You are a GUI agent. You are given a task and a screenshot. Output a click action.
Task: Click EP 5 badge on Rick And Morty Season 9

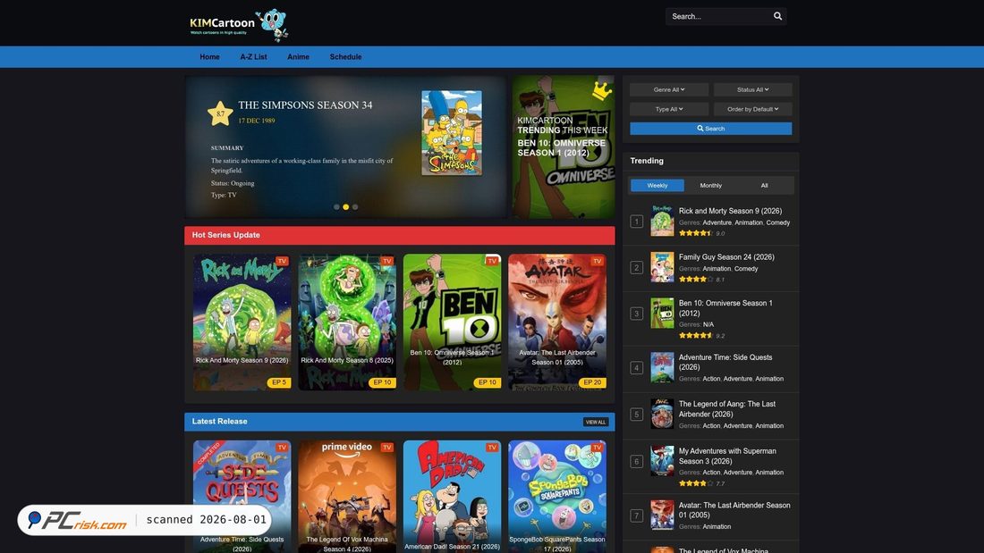278,382
